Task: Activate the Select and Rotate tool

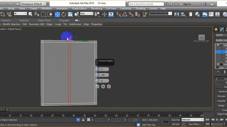Action: 64,14
